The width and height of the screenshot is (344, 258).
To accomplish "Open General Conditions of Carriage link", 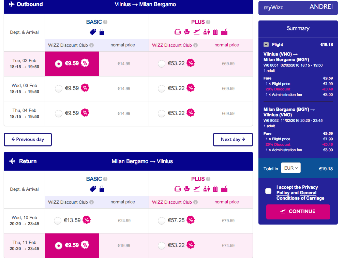I will point(300,198).
